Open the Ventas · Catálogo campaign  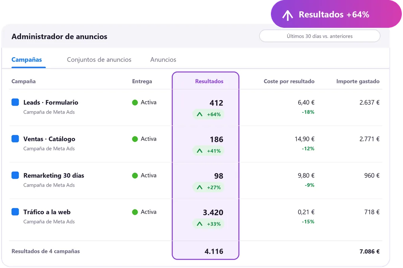(49, 139)
